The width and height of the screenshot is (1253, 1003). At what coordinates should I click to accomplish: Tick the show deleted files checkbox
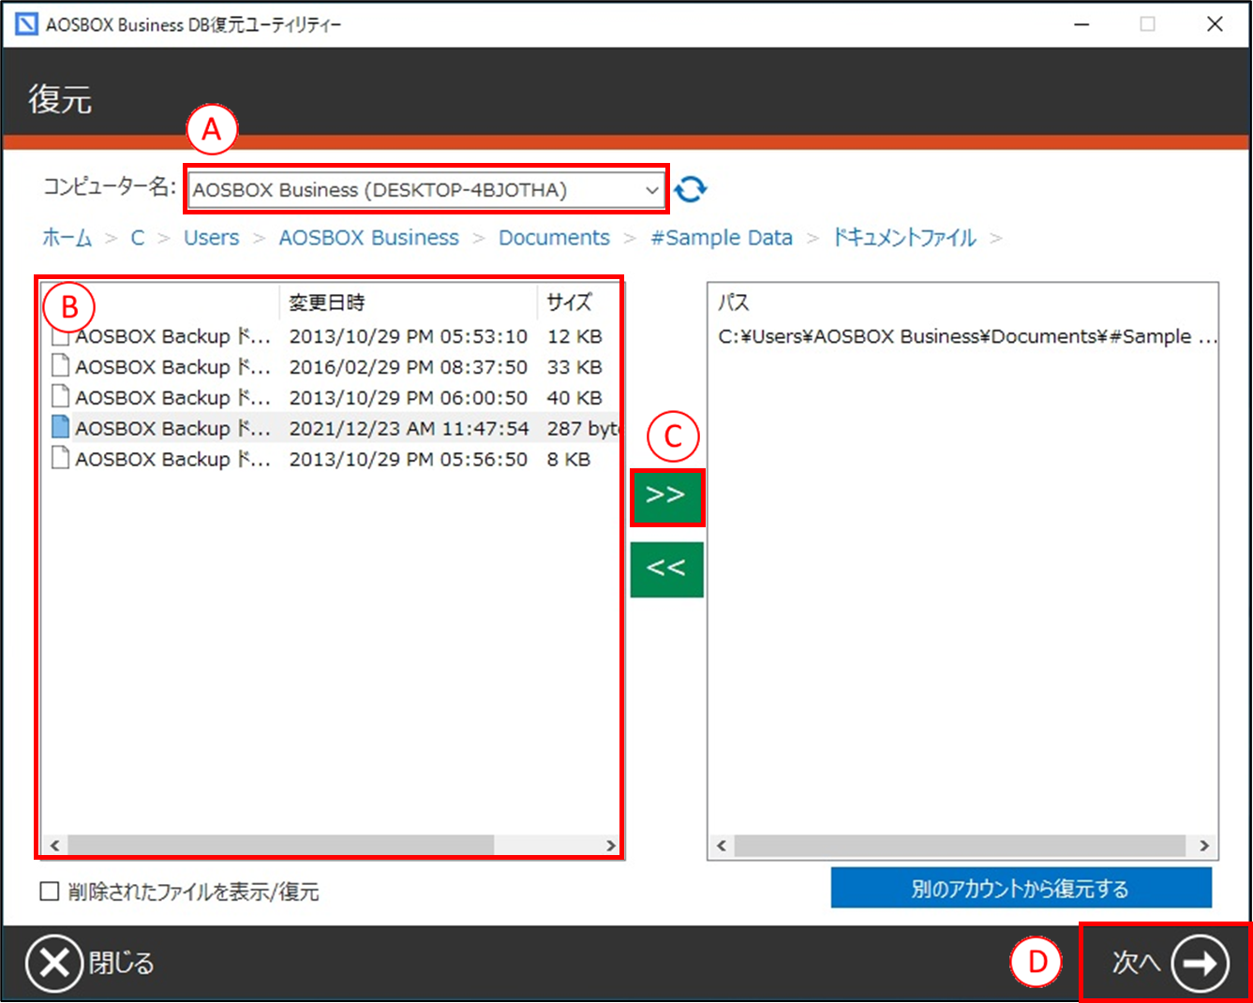(50, 892)
